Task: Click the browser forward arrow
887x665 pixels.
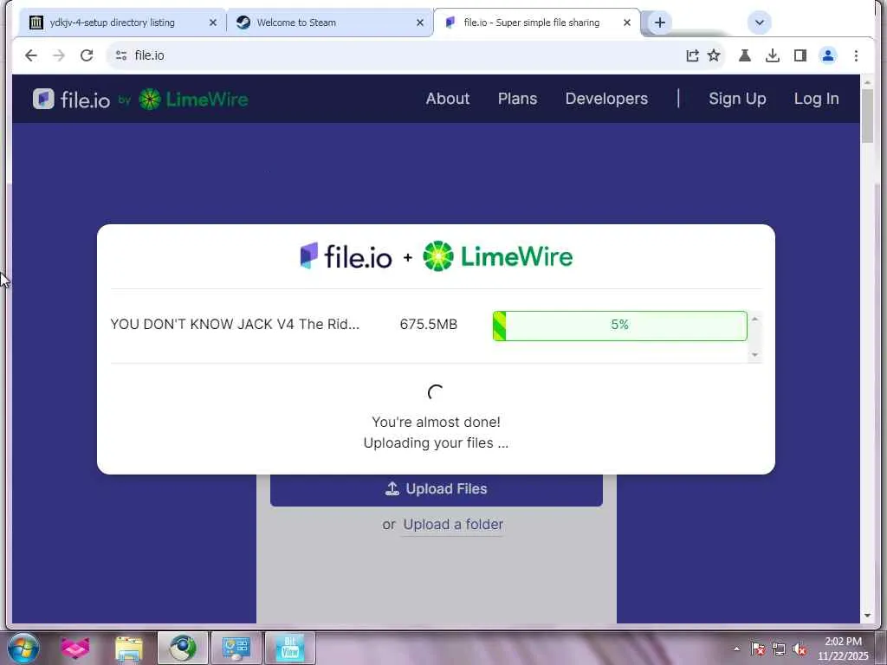Action: click(x=59, y=55)
